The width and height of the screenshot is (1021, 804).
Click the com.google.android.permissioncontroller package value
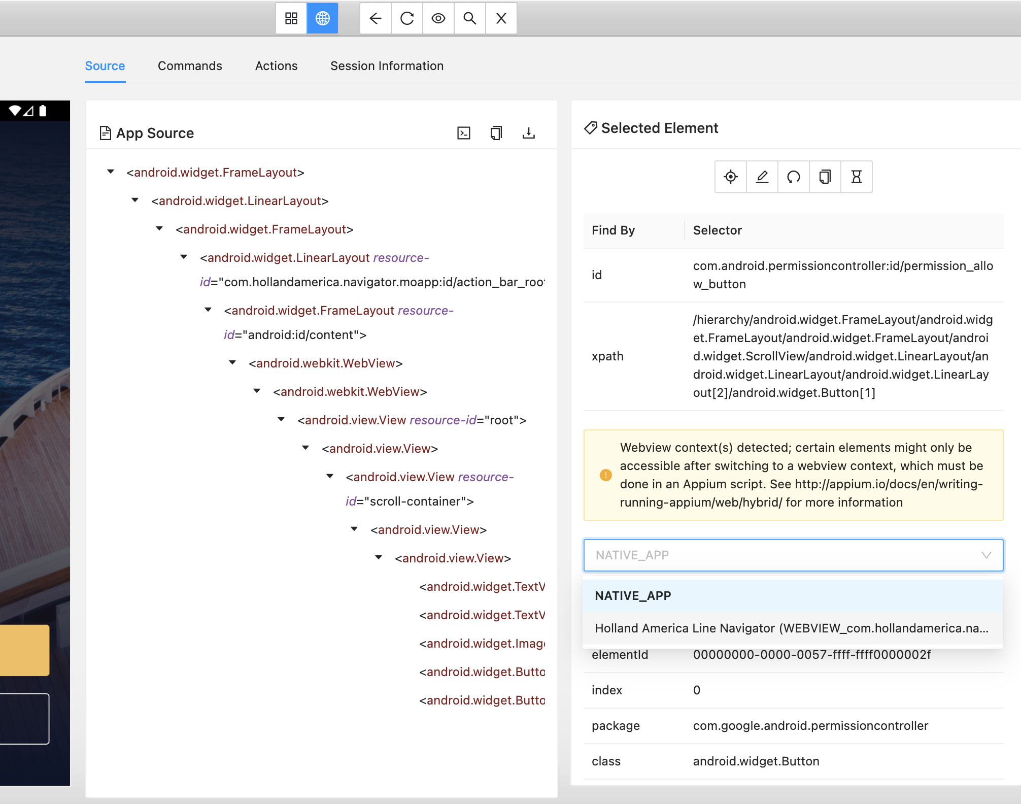810,726
